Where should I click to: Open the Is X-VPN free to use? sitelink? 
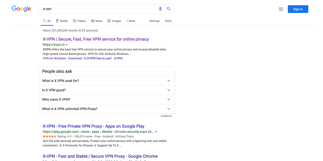tap(98, 58)
